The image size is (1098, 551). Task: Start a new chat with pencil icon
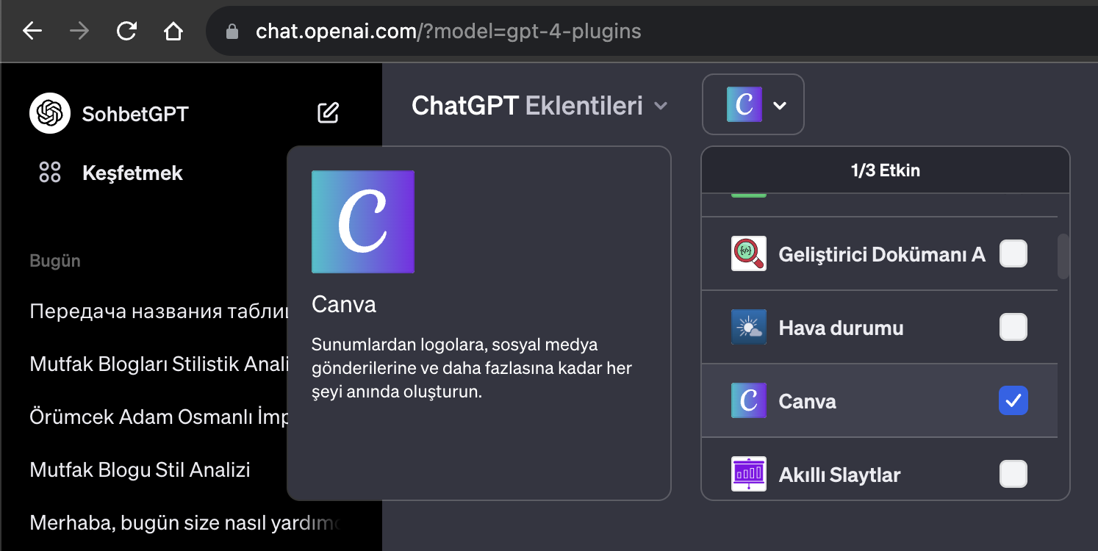328,113
